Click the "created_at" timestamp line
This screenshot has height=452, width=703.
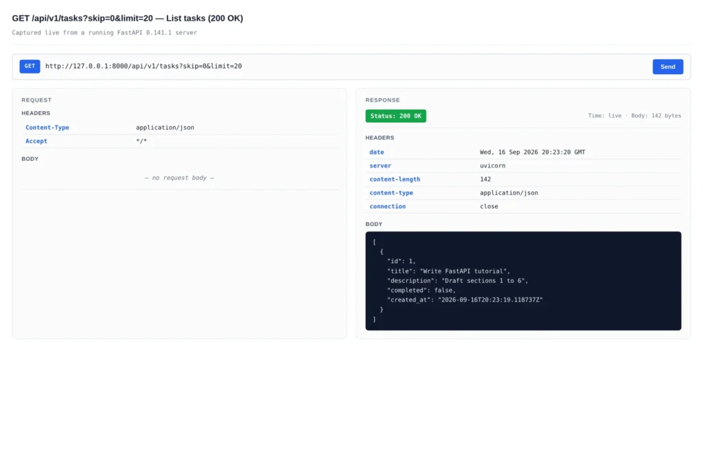(x=465, y=300)
